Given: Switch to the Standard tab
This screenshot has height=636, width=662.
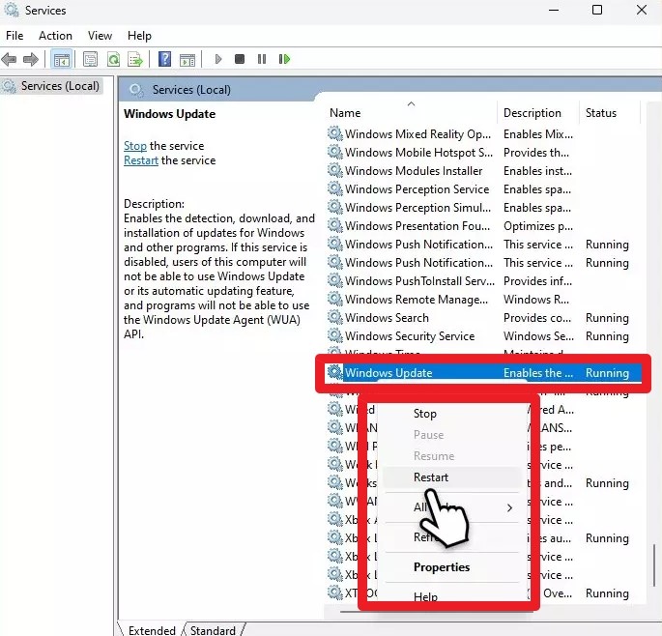Looking at the screenshot, I should point(213,629).
